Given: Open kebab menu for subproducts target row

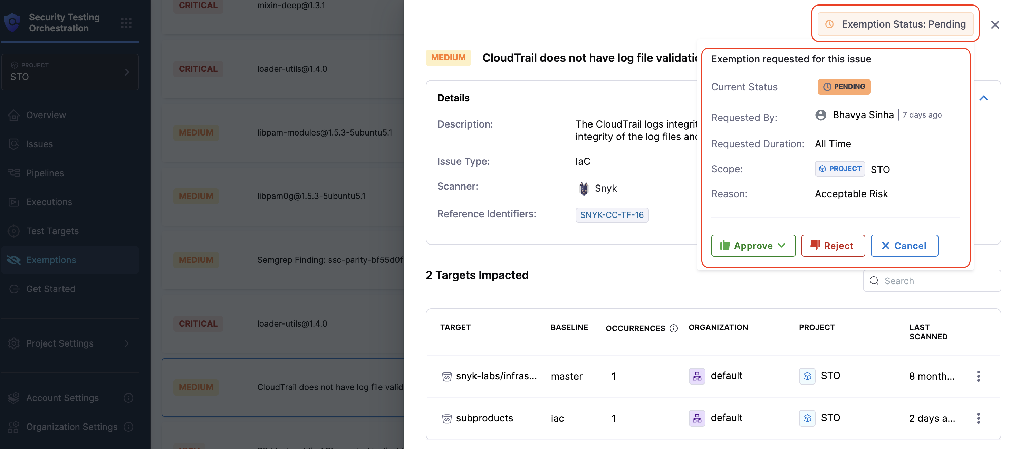Looking at the screenshot, I should (x=978, y=418).
